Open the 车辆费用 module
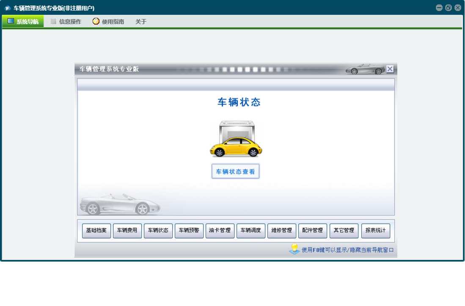Viewport: 465px width, 306px height. [x=127, y=231]
